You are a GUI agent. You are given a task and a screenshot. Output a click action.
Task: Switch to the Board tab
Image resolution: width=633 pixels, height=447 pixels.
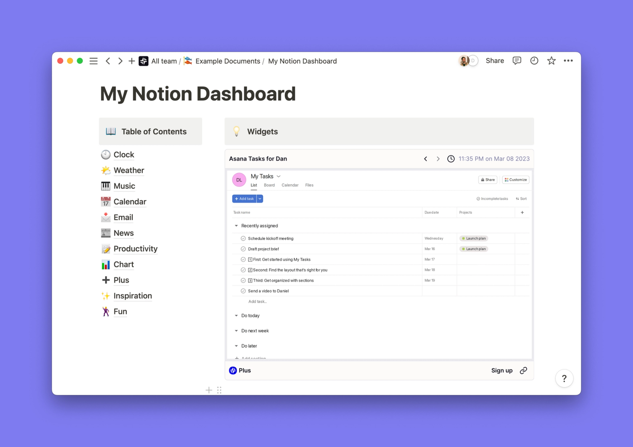point(269,185)
